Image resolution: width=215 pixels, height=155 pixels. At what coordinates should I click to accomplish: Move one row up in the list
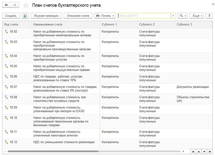(x=199, y=151)
